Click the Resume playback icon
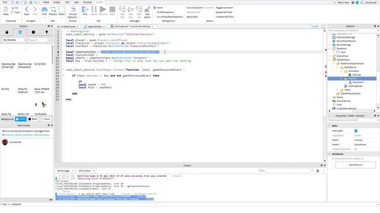This screenshot has width=380, height=213. (x=103, y=9)
